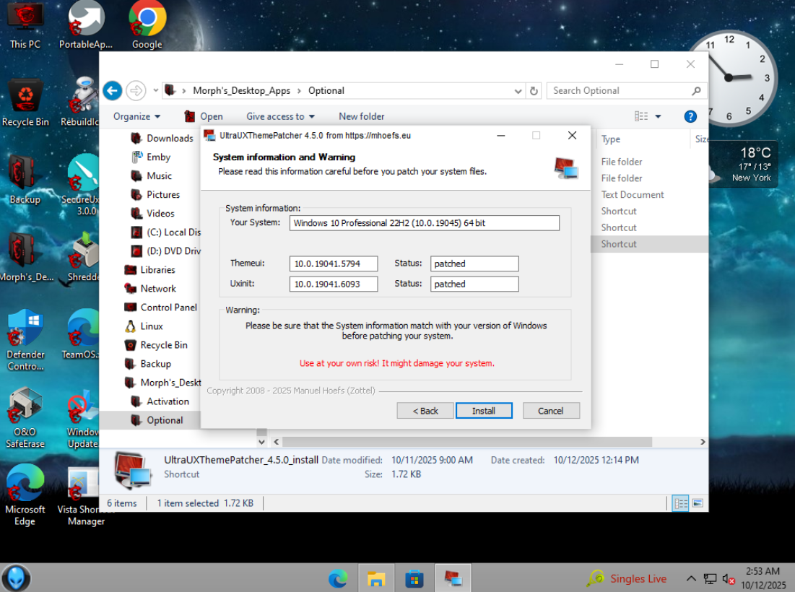
Task: Open the Organize dropdown menu
Action: 137,116
